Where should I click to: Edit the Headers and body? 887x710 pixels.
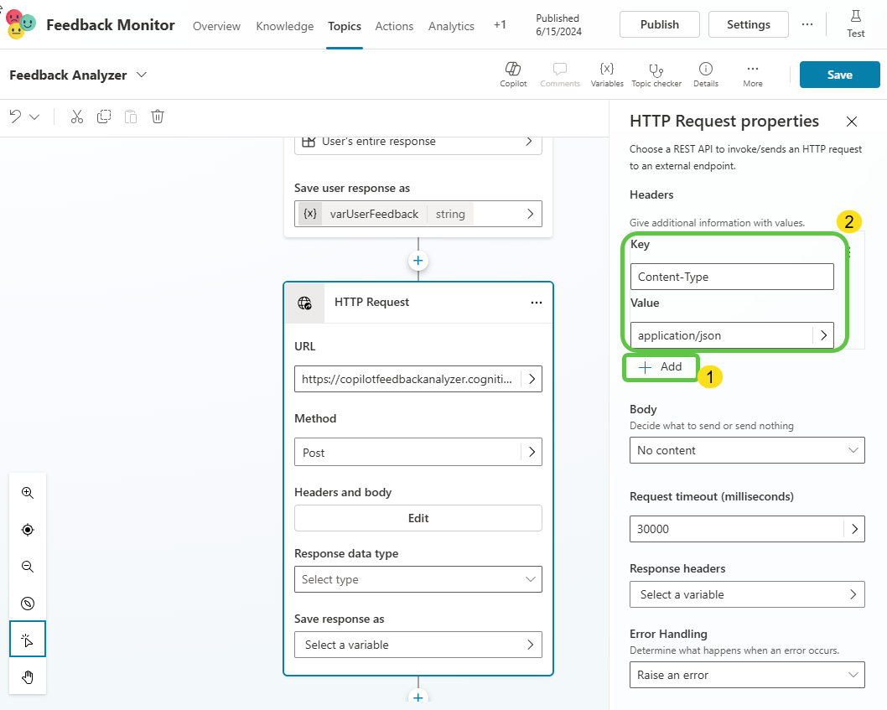418,518
